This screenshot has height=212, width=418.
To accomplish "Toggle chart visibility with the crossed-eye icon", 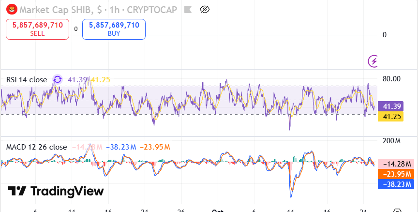I will [x=205, y=9].
